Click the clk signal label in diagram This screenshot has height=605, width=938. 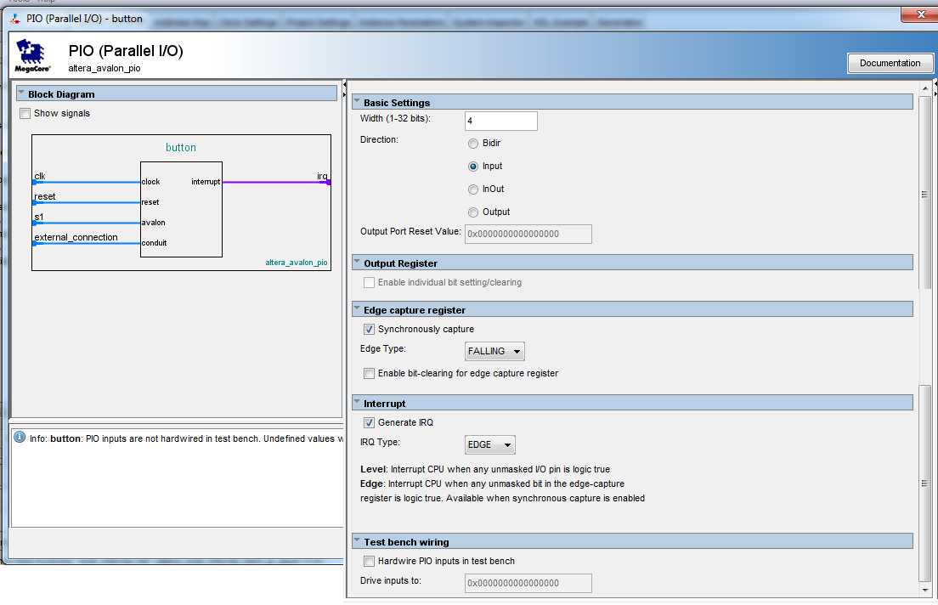click(x=39, y=176)
